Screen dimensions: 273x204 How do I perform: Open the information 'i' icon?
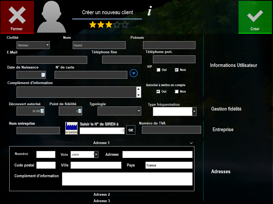tap(150, 11)
